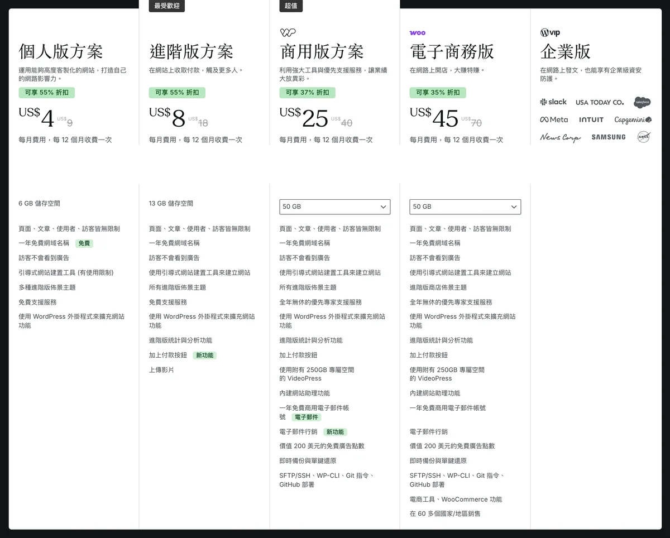Image resolution: width=670 pixels, height=538 pixels.
Task: Click 電商工具、WooCommerce 功能 feature
Action: [x=456, y=499]
